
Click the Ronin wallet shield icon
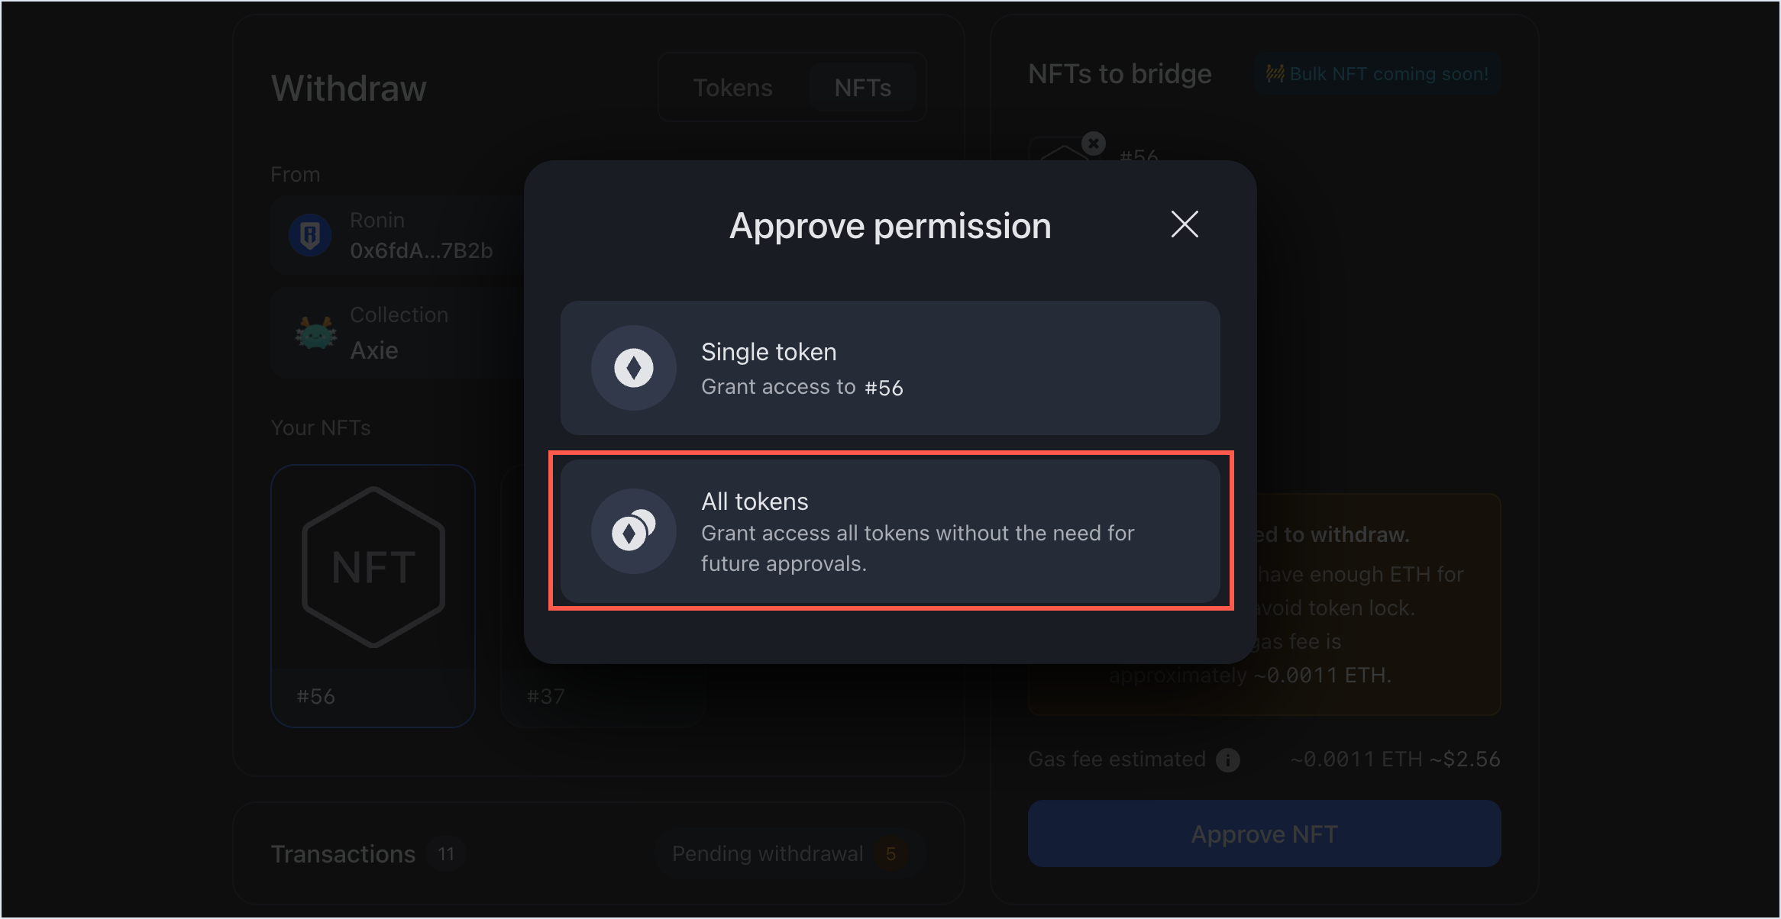click(x=309, y=234)
